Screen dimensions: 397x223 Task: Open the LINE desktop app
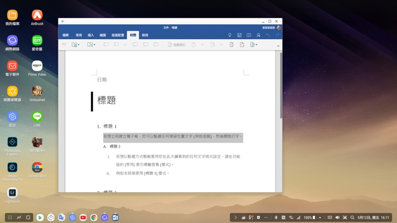click(x=37, y=119)
